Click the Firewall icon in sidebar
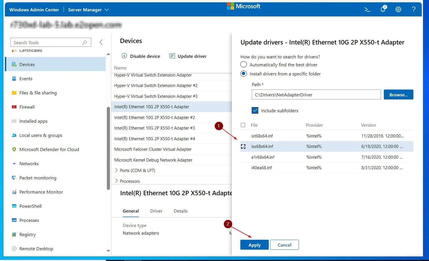This screenshot has width=429, height=261. [14, 107]
